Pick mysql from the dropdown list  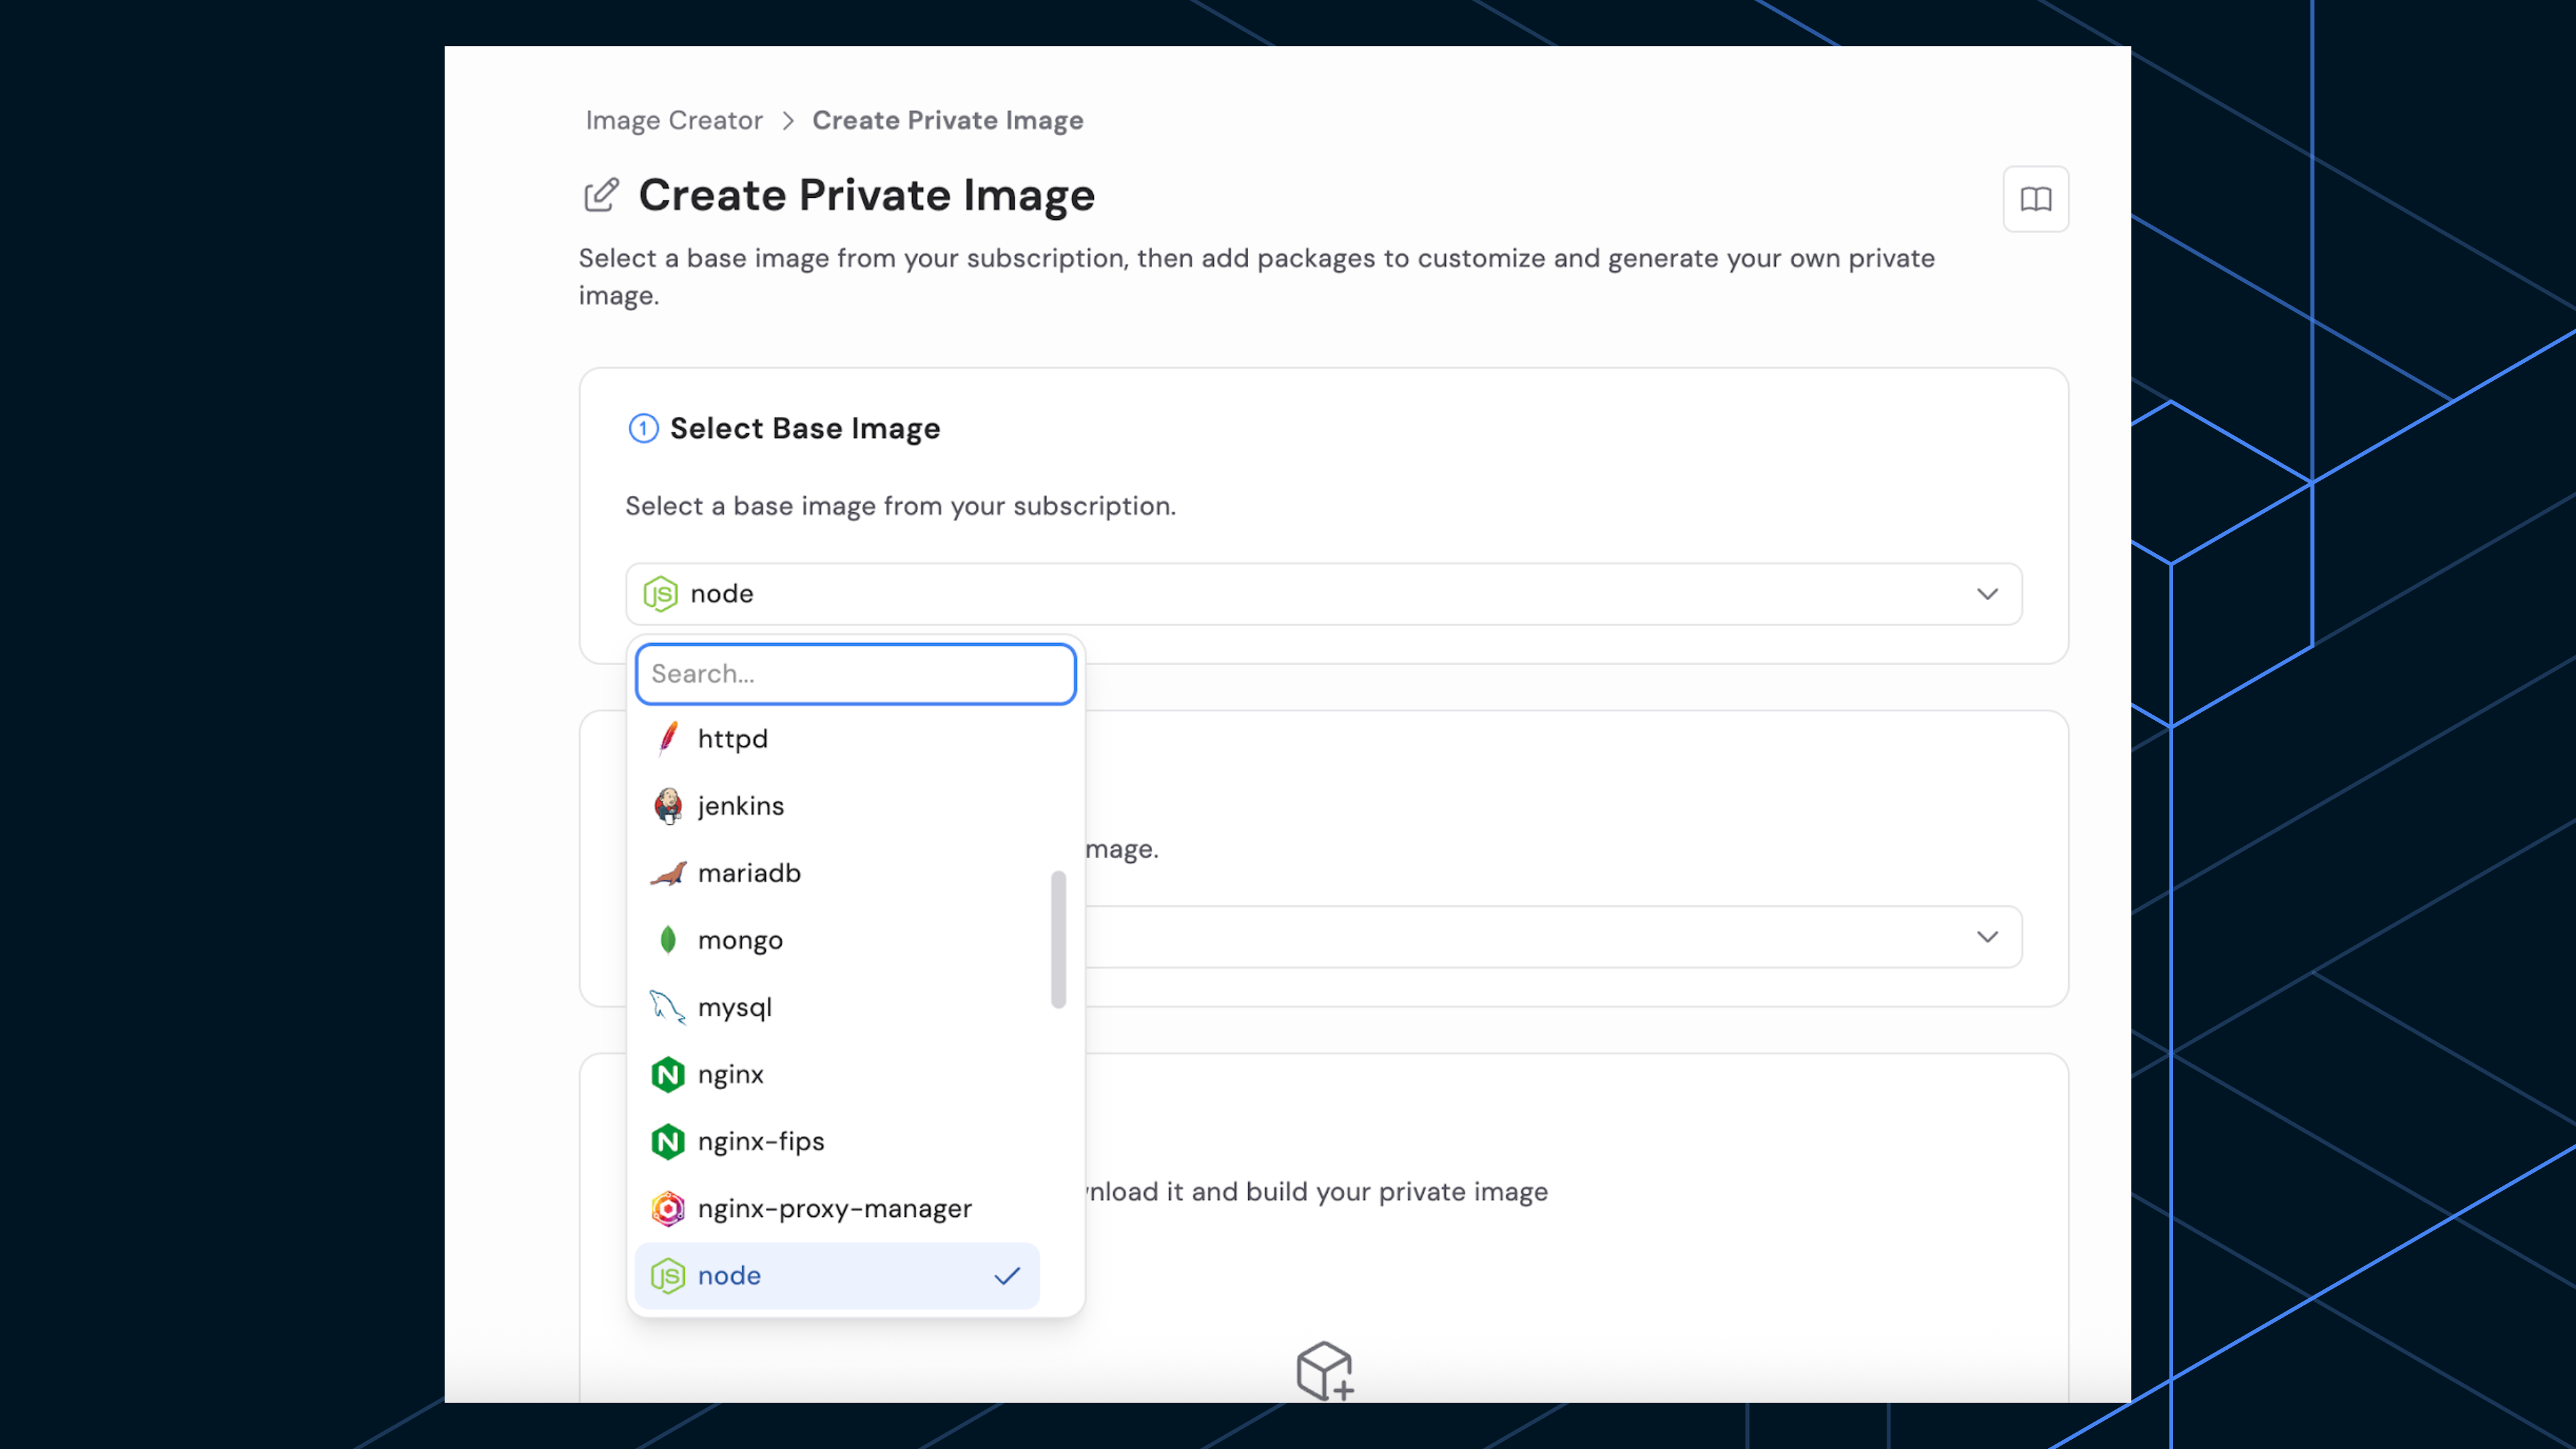[838, 1007]
